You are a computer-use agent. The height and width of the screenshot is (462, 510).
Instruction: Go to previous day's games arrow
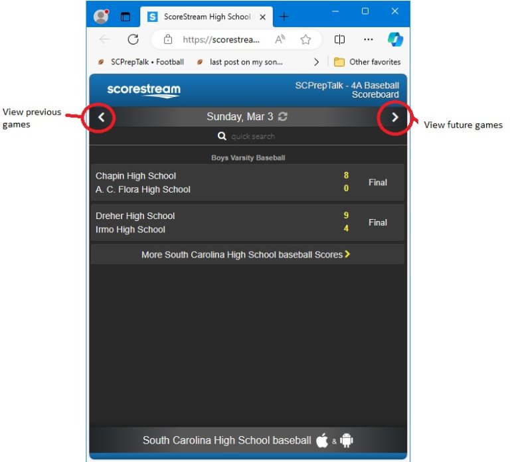coord(101,117)
